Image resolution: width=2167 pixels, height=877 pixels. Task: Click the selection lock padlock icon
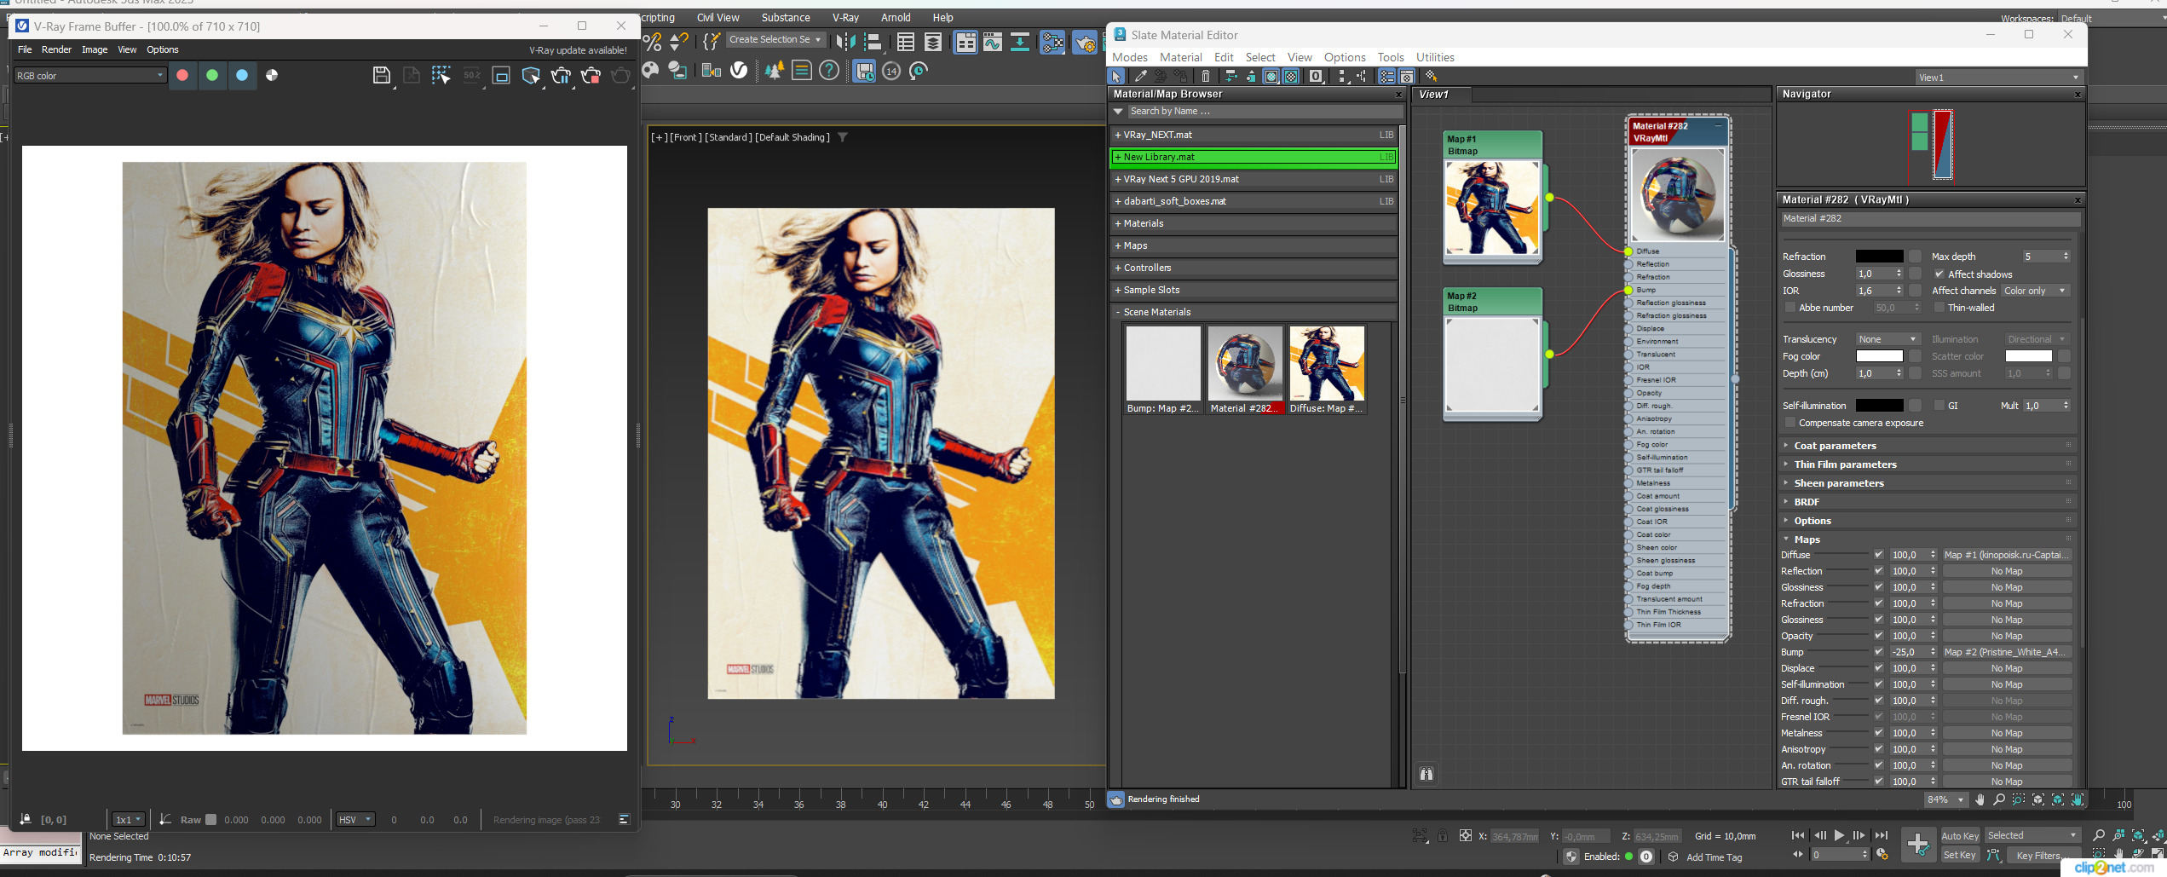(x=1442, y=836)
